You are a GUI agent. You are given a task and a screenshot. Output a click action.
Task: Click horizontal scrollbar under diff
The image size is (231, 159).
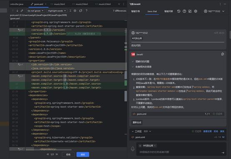[x=48, y=150]
